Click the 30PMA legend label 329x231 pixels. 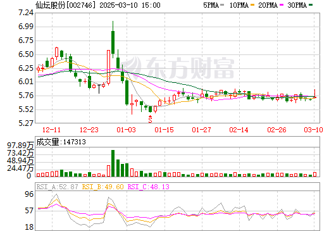(x=297, y=5)
